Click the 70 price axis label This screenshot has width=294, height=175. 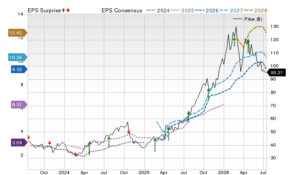point(273,106)
